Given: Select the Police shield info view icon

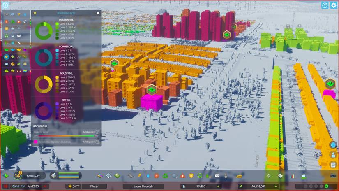Looking at the screenshot, I should (x=7, y=28).
